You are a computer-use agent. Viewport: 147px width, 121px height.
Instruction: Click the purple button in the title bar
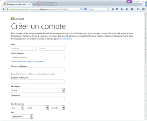[129, 1]
